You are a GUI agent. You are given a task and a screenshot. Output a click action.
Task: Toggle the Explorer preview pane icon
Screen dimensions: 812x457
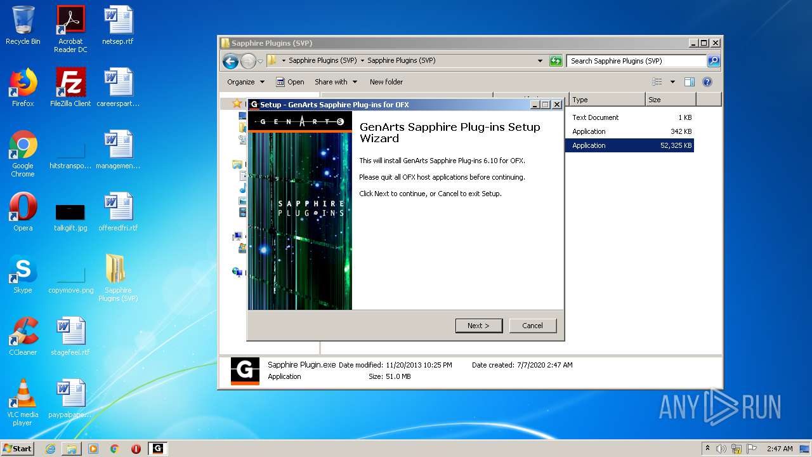690,82
